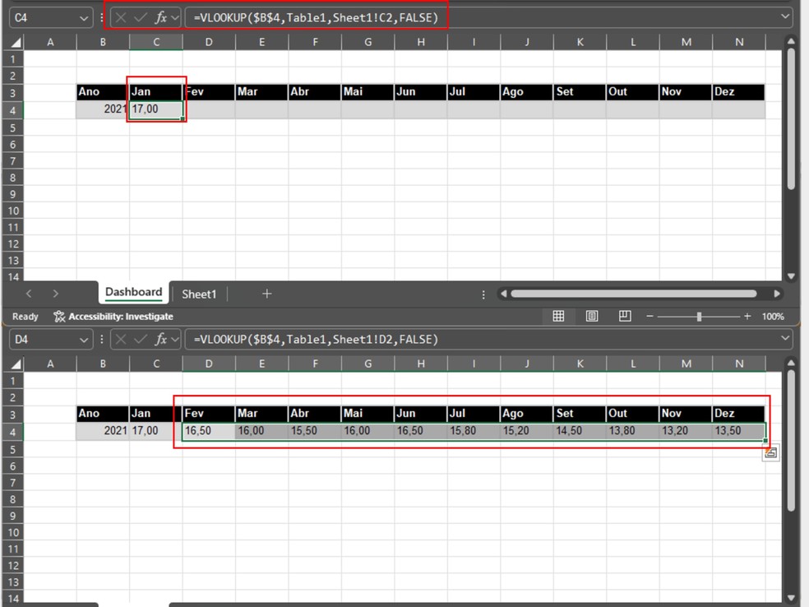Click lower sheet vertical scrollbar thumb
The image size is (809, 607).
click(x=791, y=441)
